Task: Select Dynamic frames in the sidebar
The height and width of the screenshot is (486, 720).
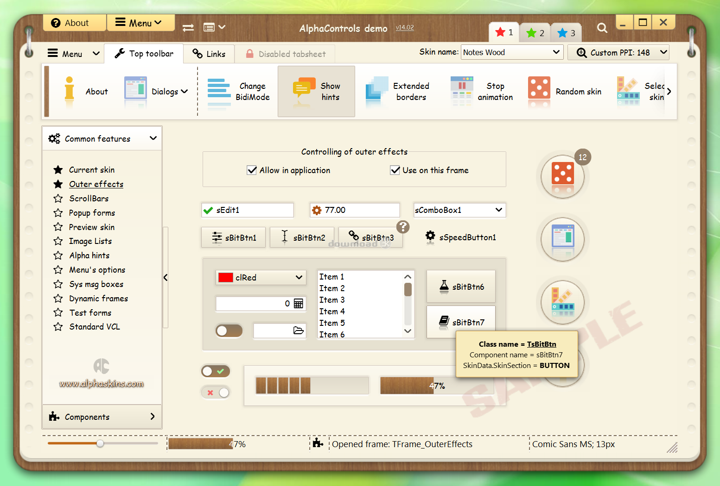Action: [98, 299]
